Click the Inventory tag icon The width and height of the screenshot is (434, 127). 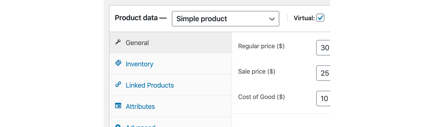coord(118,63)
